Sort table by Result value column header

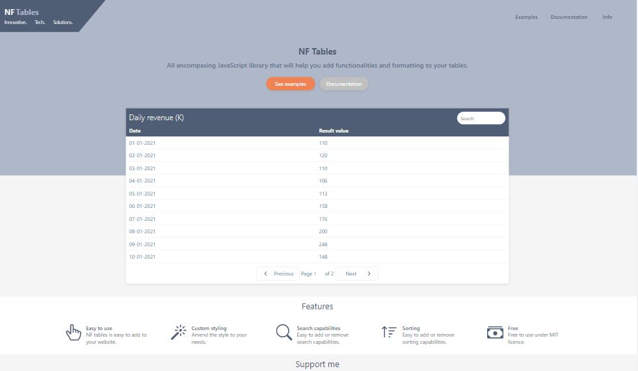(x=334, y=131)
